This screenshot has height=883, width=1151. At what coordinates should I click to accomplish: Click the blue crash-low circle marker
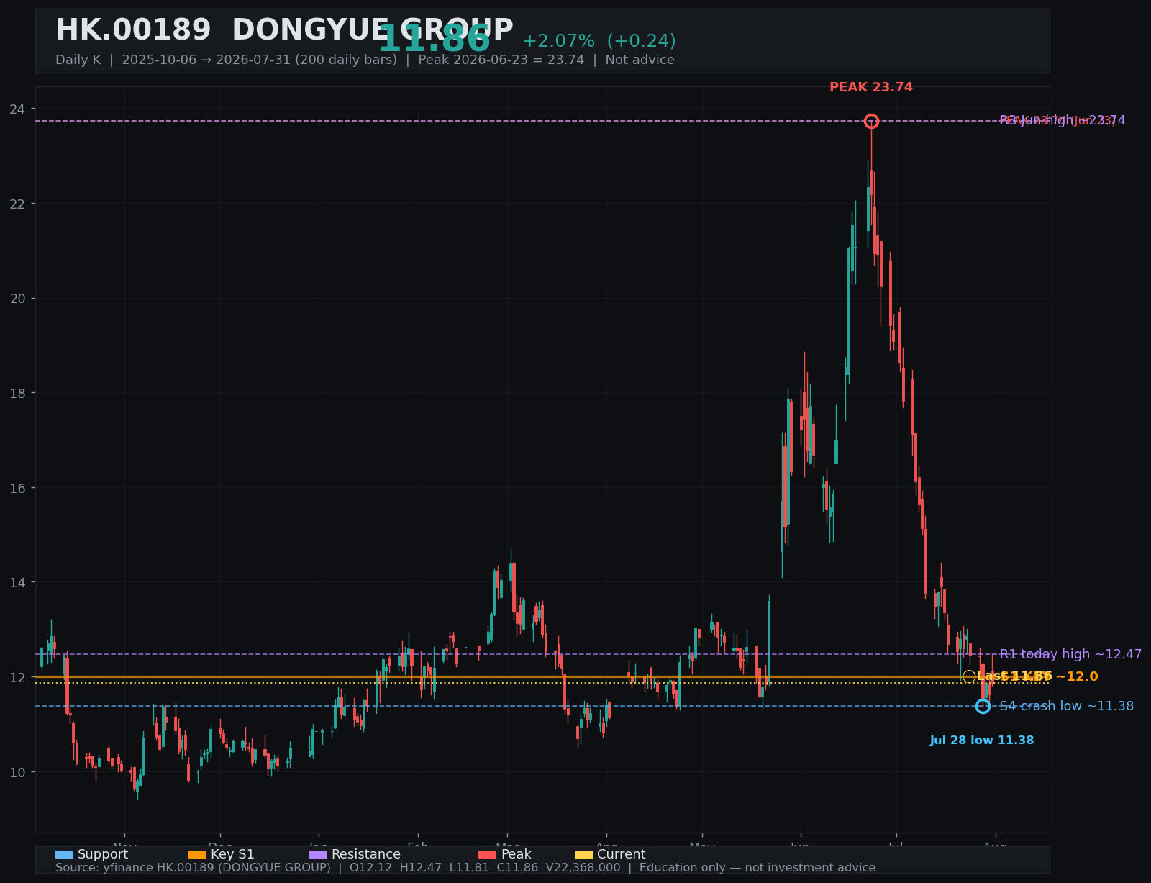(983, 706)
